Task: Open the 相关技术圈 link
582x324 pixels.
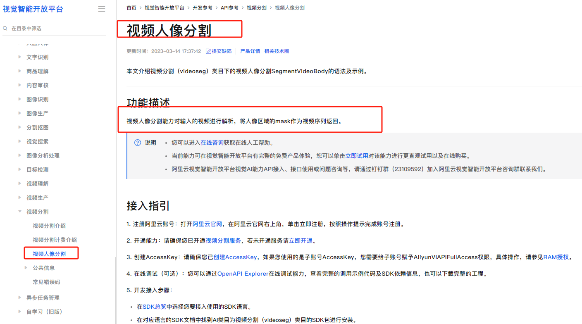Action: [x=277, y=51]
